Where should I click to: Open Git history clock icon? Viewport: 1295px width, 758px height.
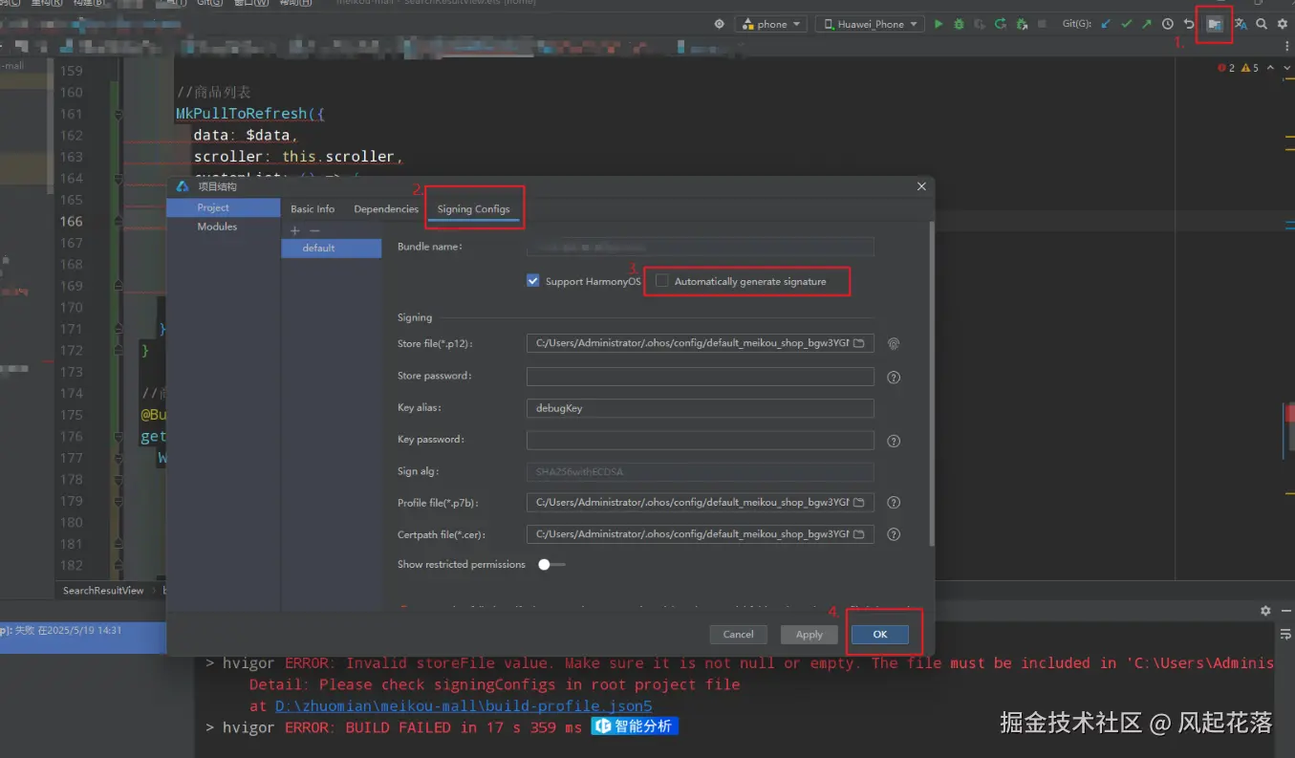1168,24
